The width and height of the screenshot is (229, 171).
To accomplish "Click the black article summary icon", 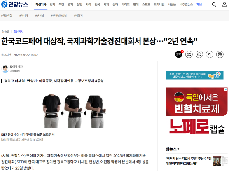I will (179, 54).
